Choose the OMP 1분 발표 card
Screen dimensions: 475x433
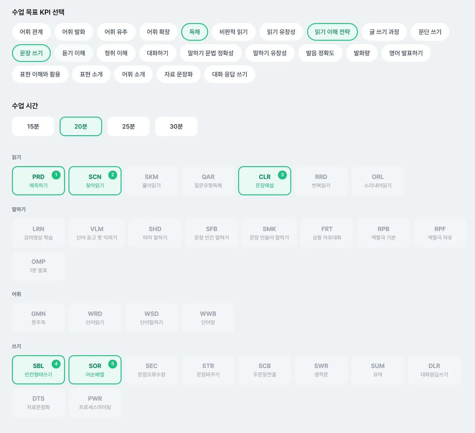click(x=38, y=266)
